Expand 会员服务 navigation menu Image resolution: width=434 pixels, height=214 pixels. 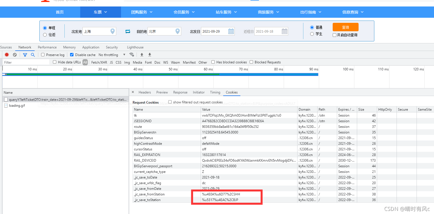tap(184, 12)
